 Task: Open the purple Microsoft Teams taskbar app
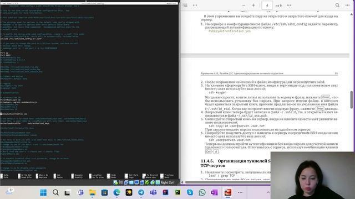(x=153, y=192)
